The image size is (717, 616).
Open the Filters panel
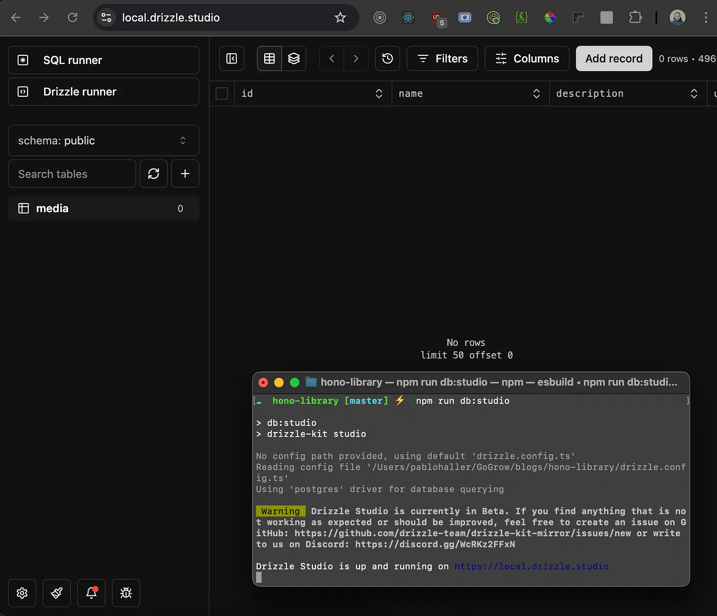442,58
